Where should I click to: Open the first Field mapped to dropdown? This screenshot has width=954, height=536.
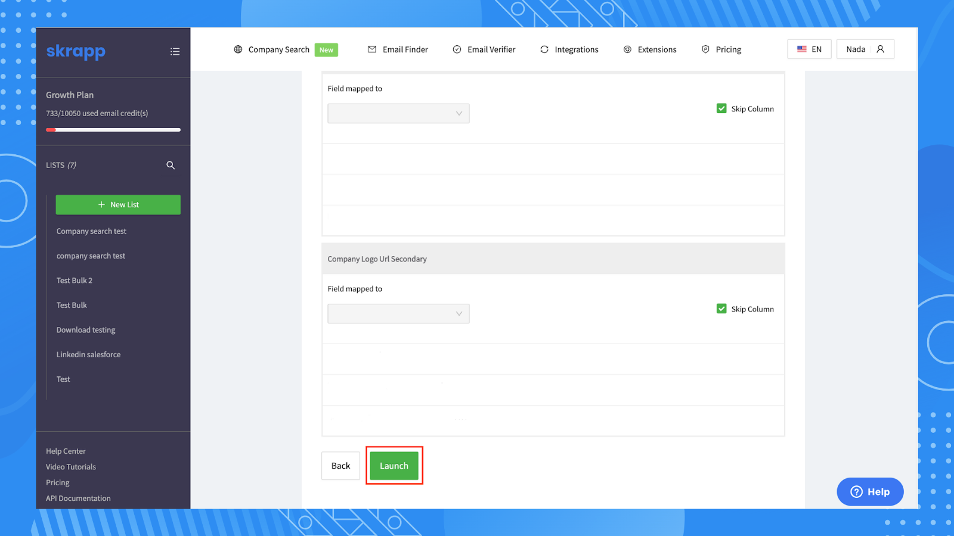click(398, 113)
